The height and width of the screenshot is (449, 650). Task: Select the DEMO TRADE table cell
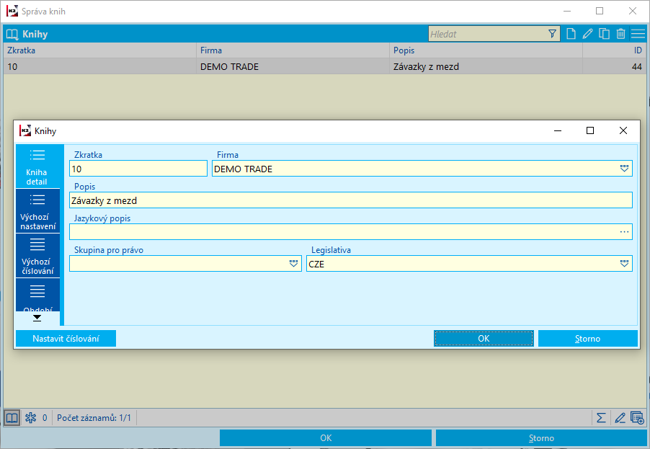tap(293, 66)
